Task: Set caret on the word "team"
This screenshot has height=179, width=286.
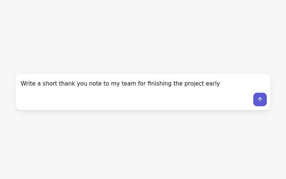Action: click(x=129, y=84)
